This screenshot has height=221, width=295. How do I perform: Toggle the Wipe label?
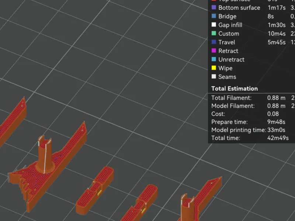pyautogui.click(x=225, y=68)
